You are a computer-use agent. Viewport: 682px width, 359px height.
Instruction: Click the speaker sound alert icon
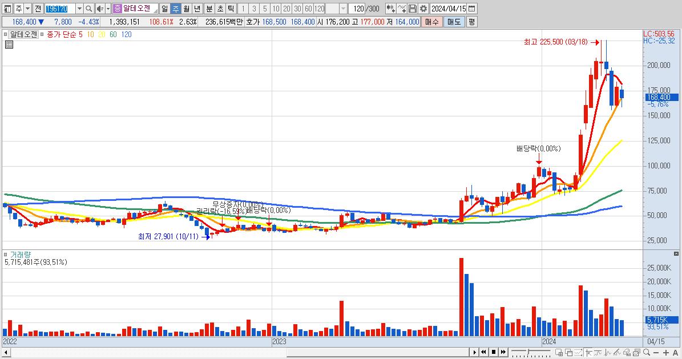(100, 8)
